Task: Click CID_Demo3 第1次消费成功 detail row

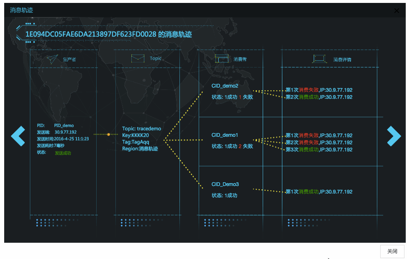Action: (x=319, y=192)
